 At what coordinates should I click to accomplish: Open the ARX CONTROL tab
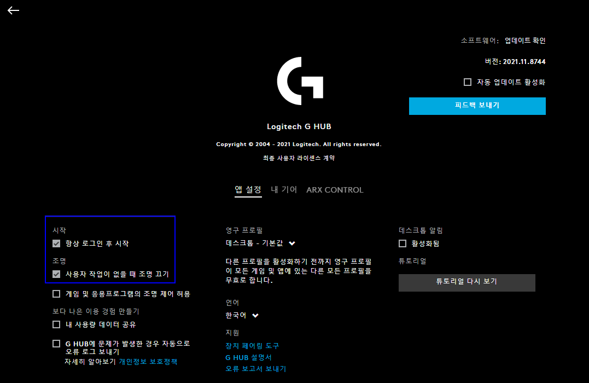[335, 190]
